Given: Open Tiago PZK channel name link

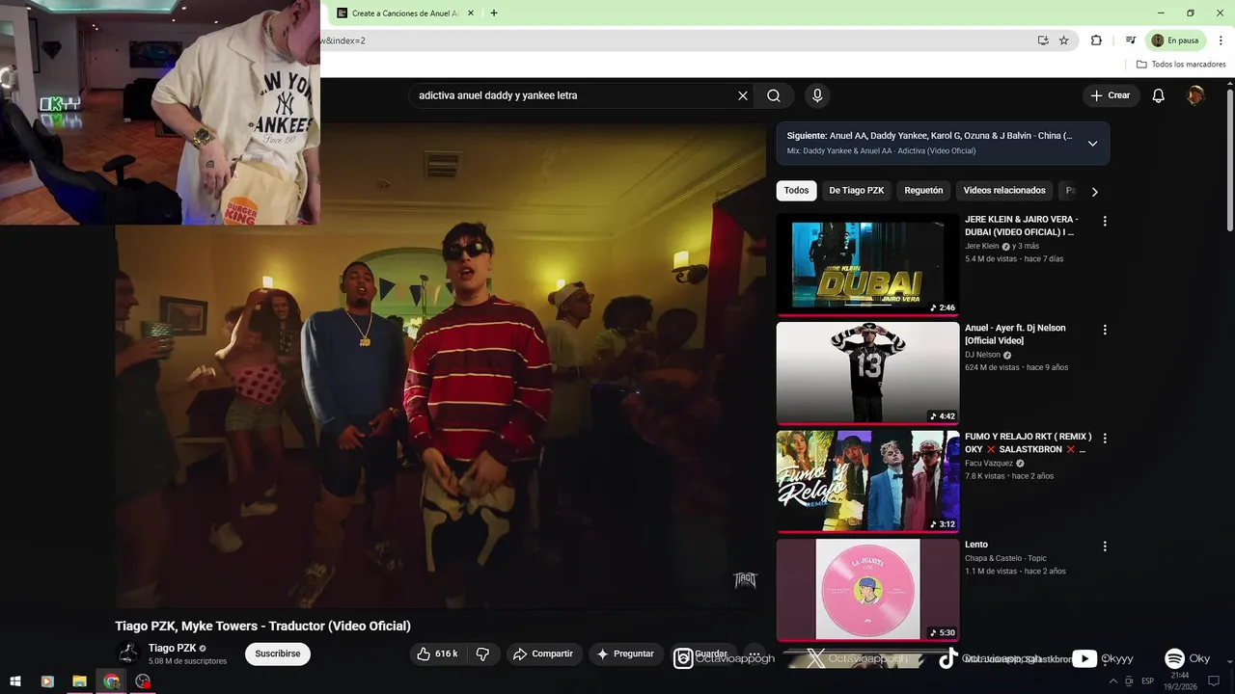Looking at the screenshot, I should pos(173,648).
